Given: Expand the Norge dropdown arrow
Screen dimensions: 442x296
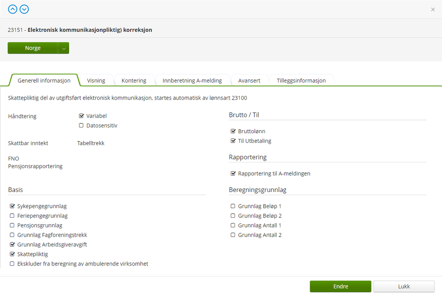Looking at the screenshot, I should point(64,48).
